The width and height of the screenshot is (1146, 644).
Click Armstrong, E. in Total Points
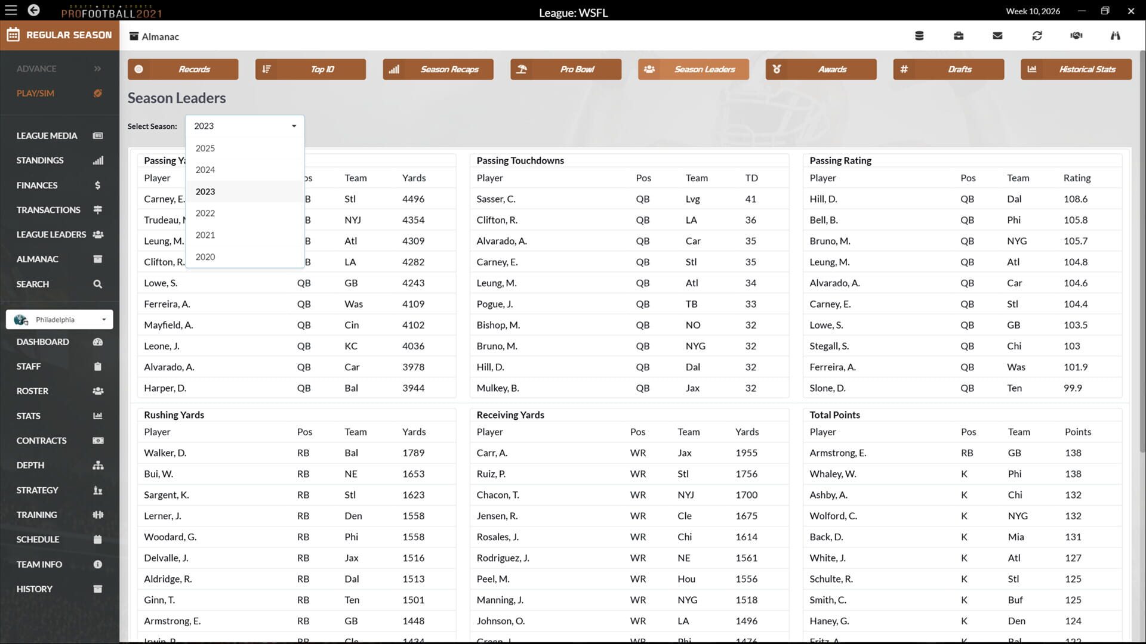(x=838, y=453)
